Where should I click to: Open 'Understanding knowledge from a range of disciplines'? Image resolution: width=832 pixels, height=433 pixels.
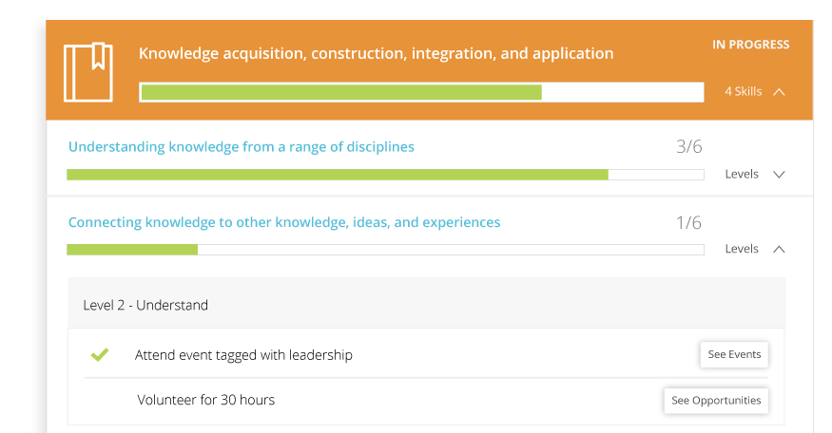[242, 147]
